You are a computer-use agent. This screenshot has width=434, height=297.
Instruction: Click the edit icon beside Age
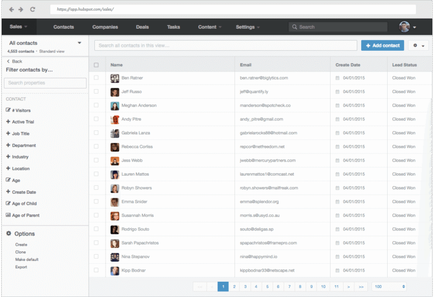8,180
